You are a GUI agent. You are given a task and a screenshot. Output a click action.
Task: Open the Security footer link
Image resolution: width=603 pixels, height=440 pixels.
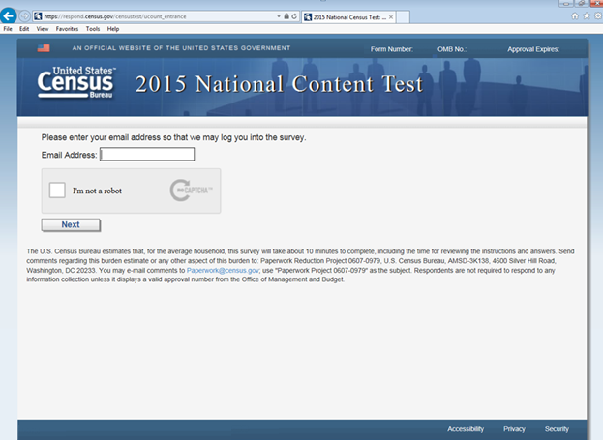pyautogui.click(x=557, y=429)
